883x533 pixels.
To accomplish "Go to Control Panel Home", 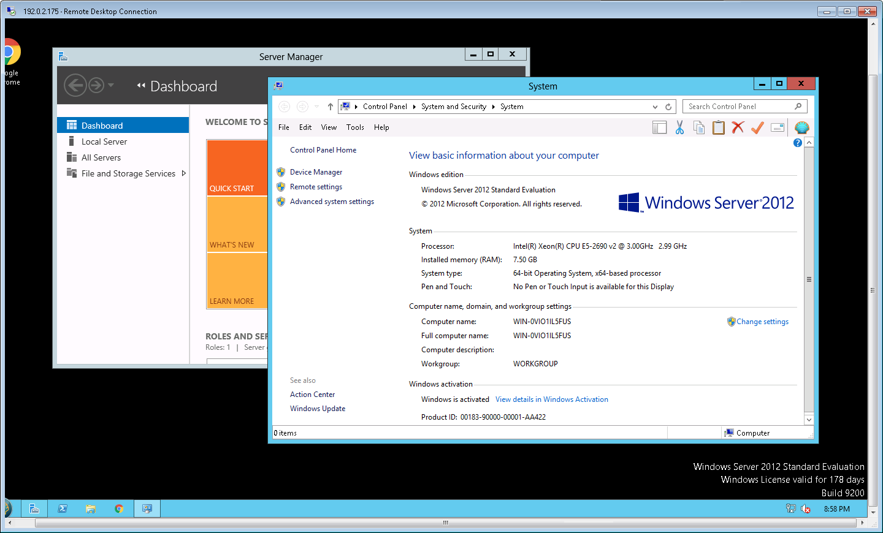I will tap(323, 150).
